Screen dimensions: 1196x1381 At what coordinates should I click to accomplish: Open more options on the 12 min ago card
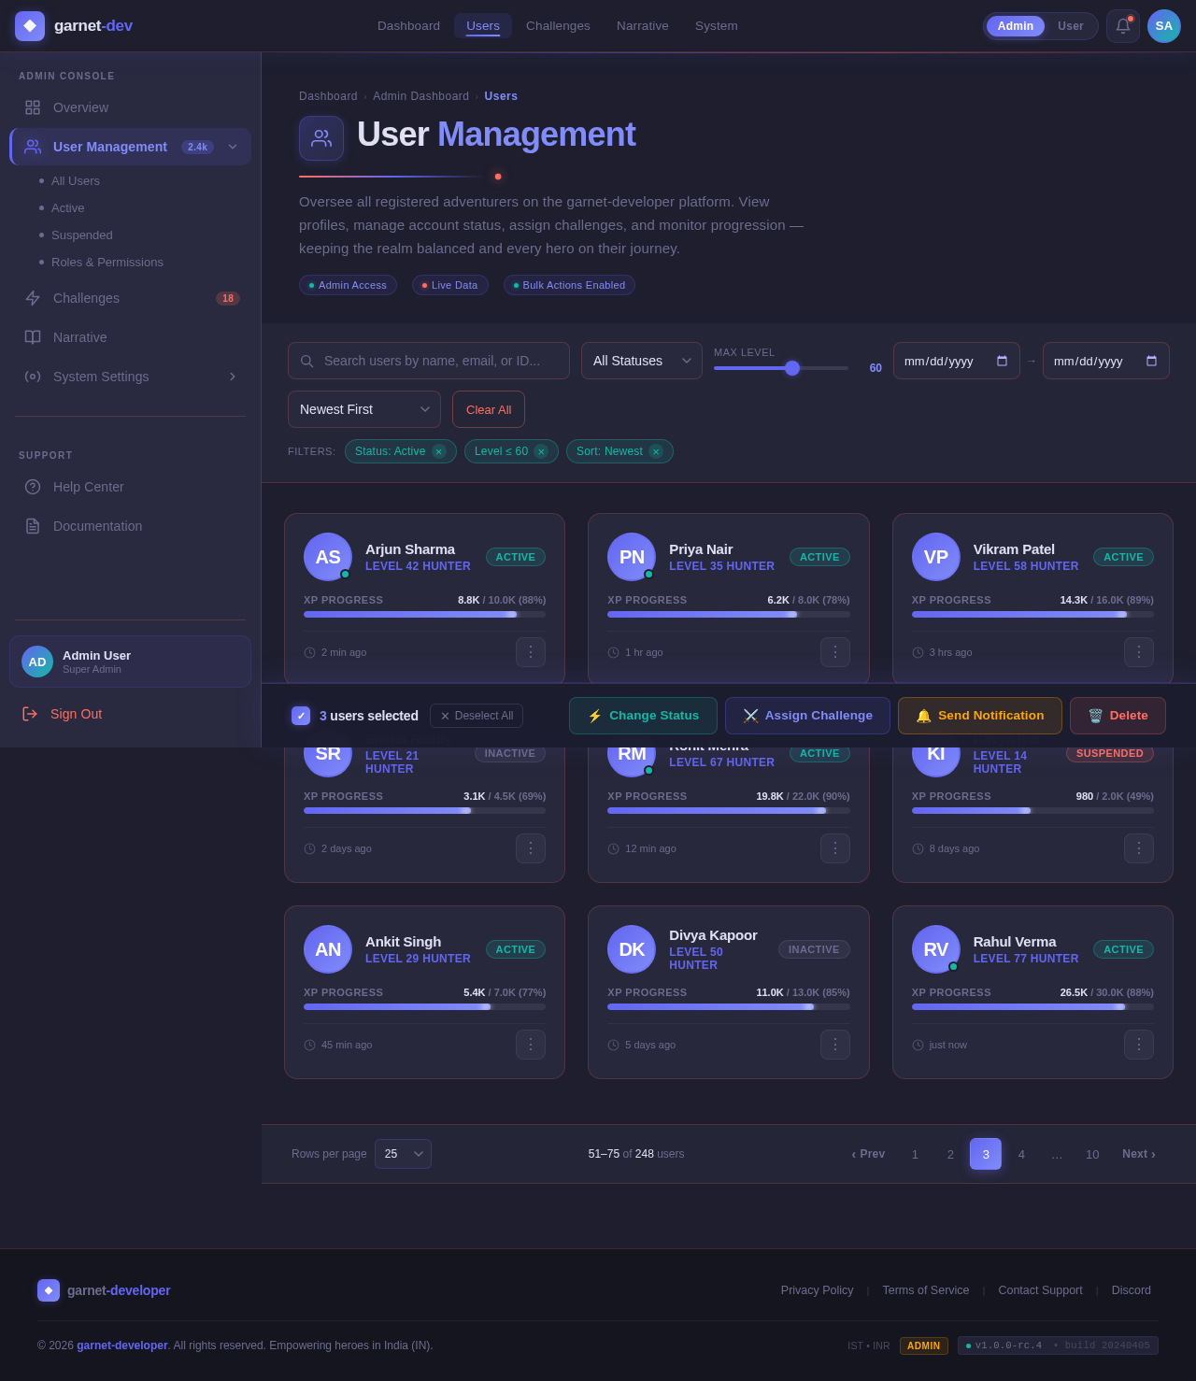click(x=835, y=848)
